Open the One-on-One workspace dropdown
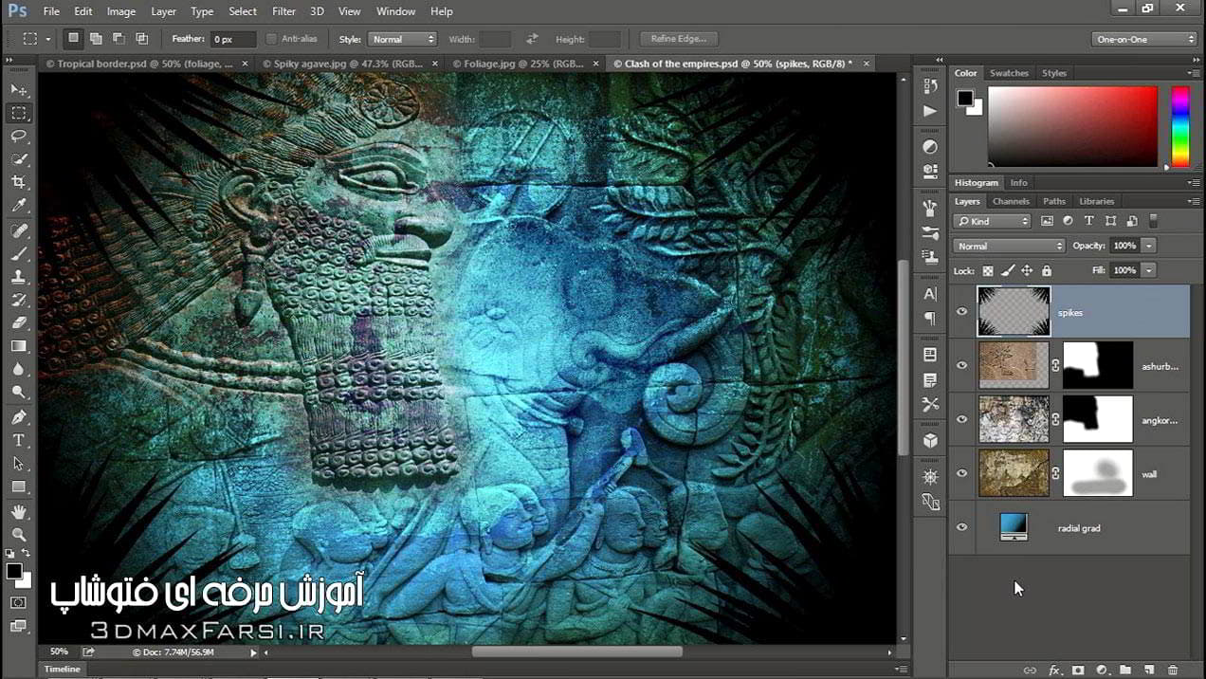The height and width of the screenshot is (679, 1206). pos(1145,39)
